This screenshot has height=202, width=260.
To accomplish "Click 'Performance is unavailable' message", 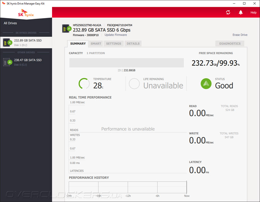I will click(128, 129).
